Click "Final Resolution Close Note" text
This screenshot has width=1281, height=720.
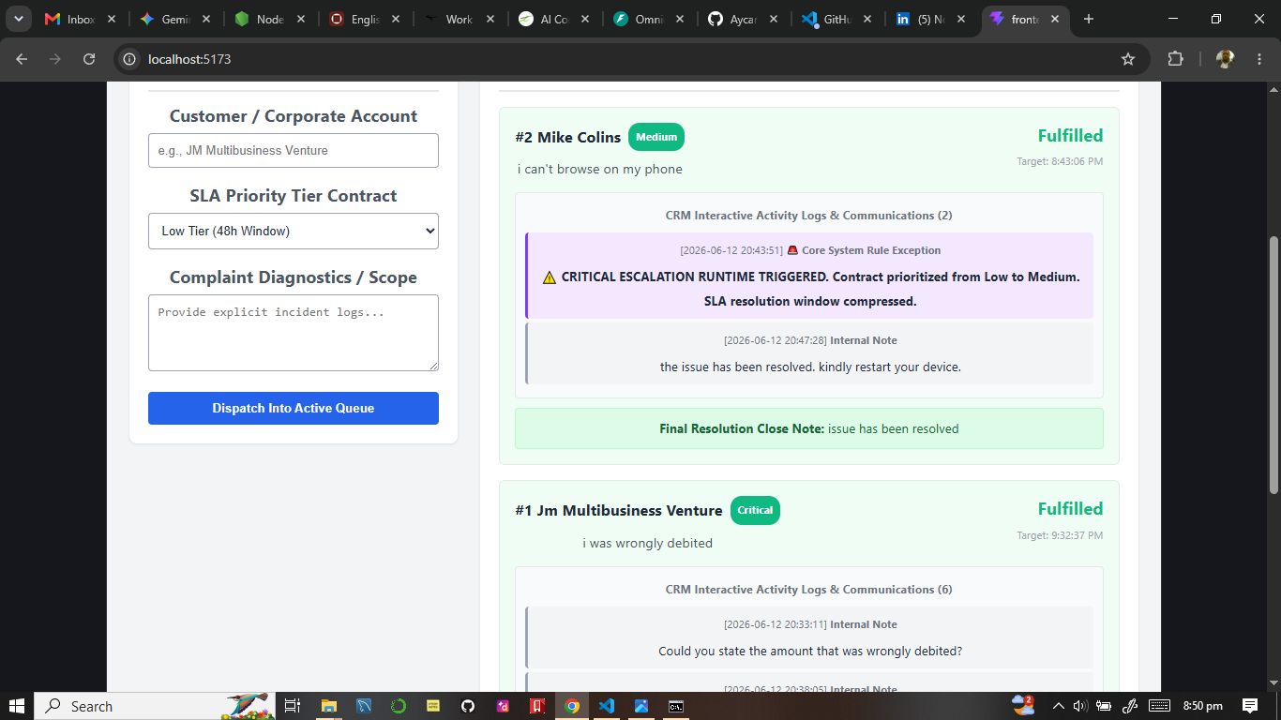pos(742,428)
